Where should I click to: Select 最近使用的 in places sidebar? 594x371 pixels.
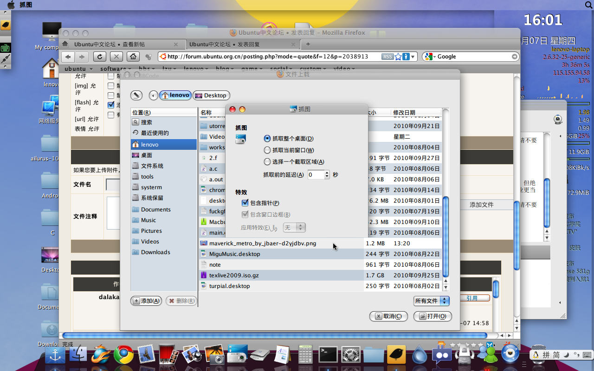click(164, 133)
